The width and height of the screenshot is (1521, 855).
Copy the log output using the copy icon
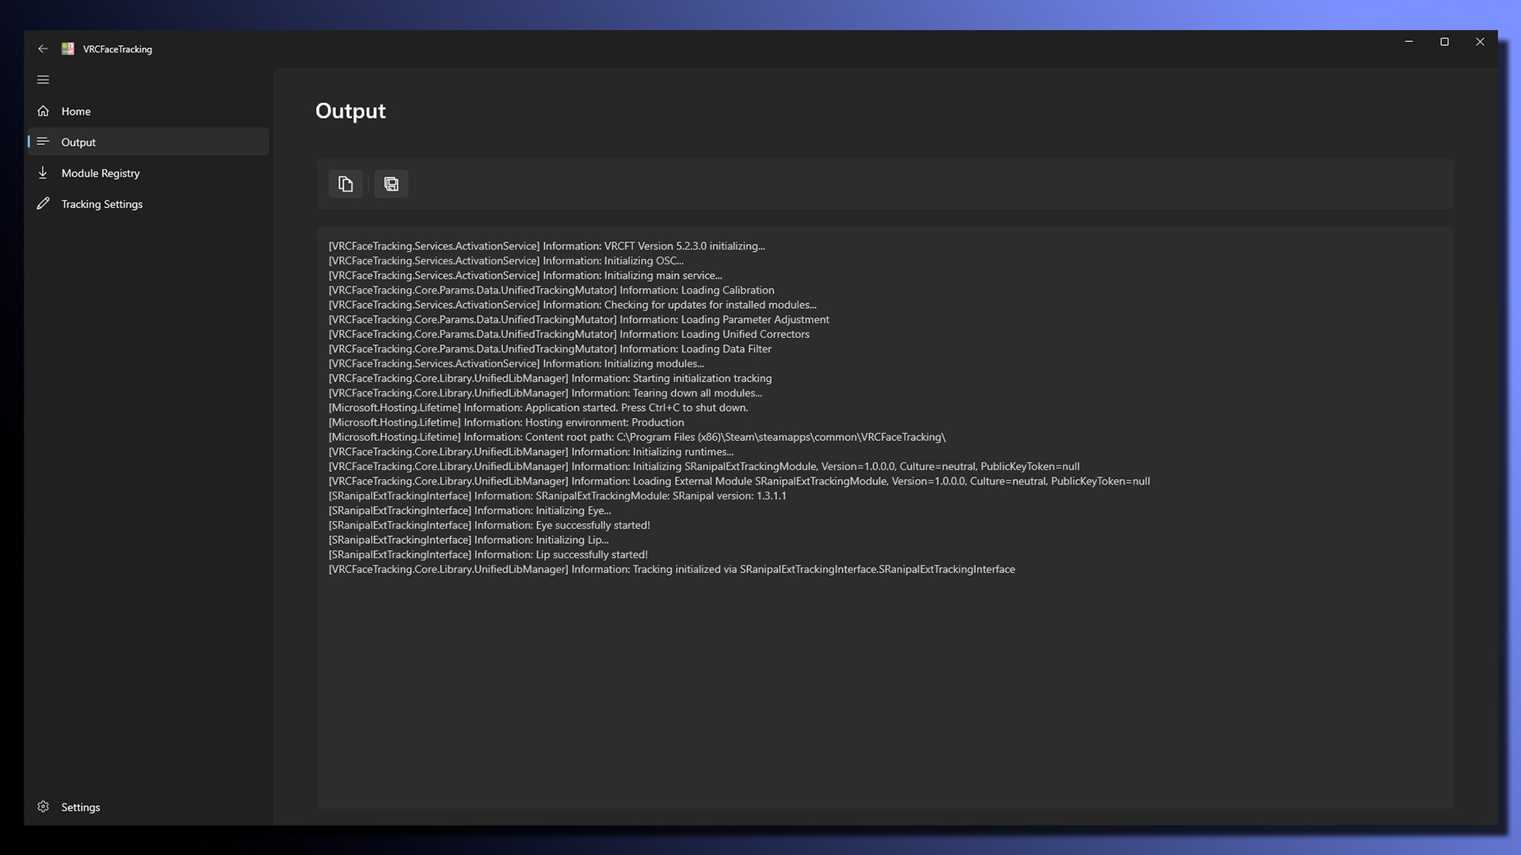coord(345,184)
